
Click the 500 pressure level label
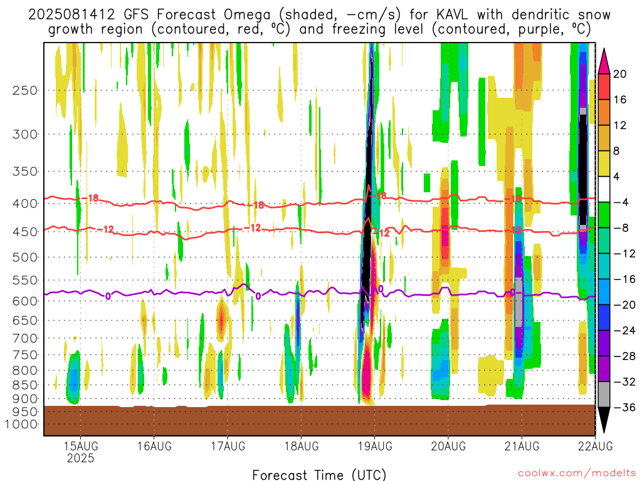pyautogui.click(x=25, y=257)
